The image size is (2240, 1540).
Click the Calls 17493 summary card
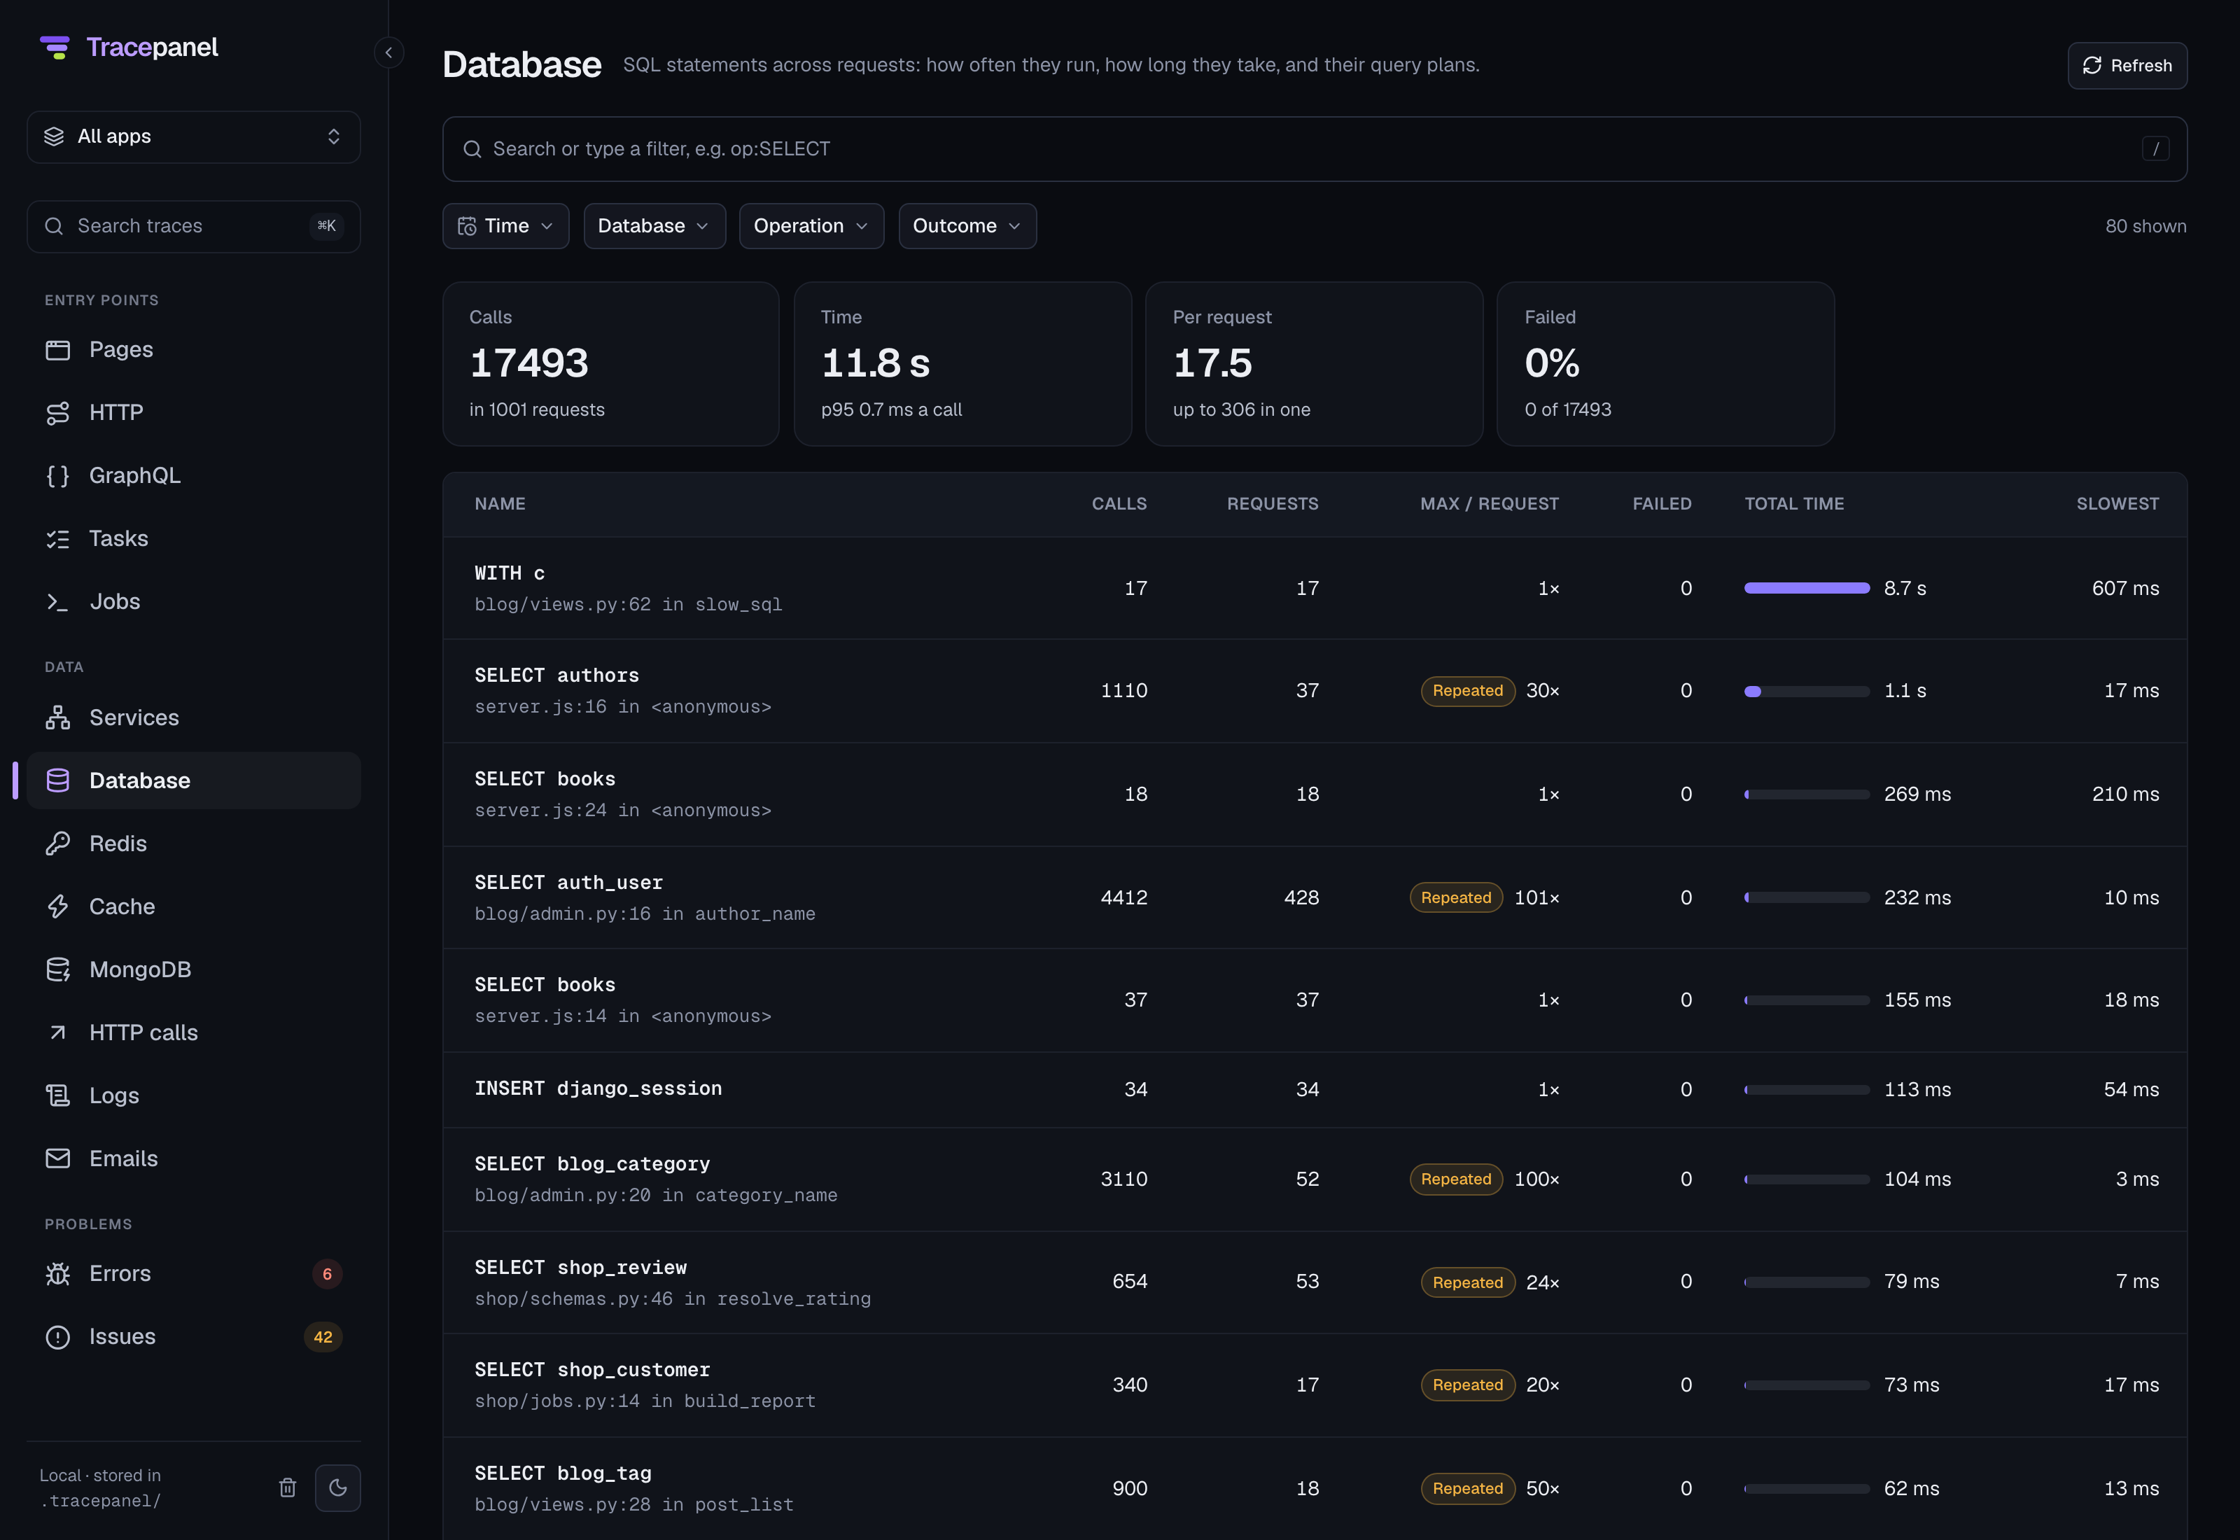pos(610,364)
